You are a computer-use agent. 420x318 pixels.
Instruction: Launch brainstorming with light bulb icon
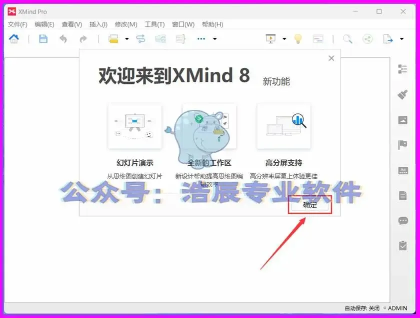(x=298, y=39)
